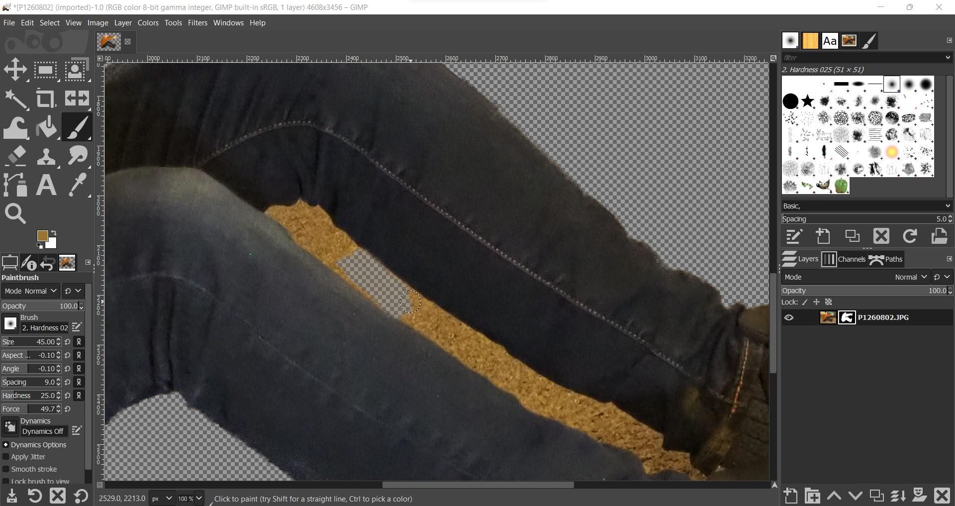Select the Eraser tool

[x=16, y=156]
